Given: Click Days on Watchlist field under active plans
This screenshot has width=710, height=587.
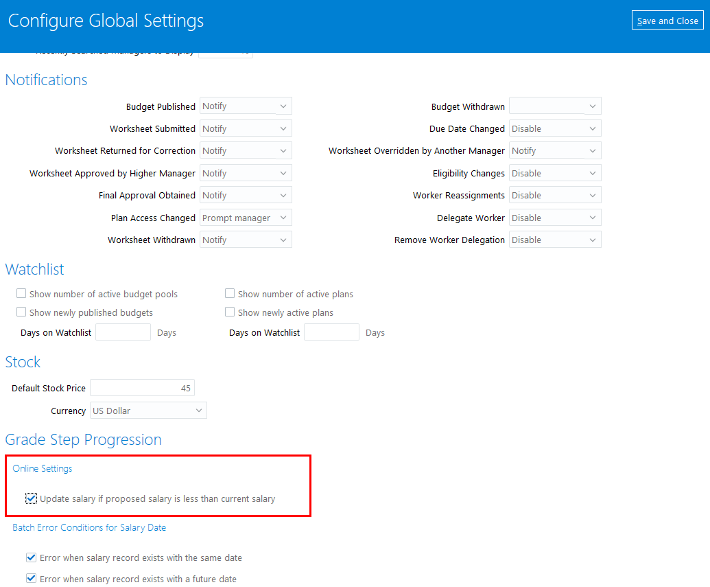Looking at the screenshot, I should point(331,332).
